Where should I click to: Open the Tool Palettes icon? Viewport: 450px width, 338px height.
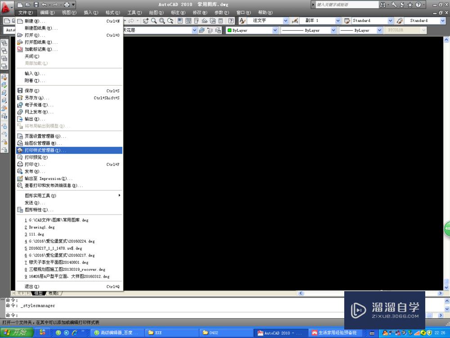(196, 21)
